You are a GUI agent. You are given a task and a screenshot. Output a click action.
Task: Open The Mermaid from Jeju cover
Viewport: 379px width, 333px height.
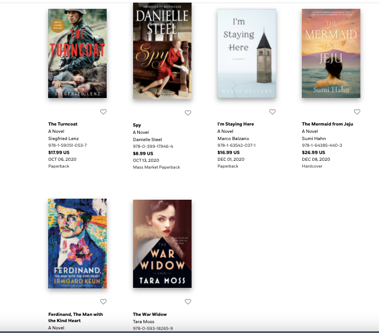click(x=331, y=53)
